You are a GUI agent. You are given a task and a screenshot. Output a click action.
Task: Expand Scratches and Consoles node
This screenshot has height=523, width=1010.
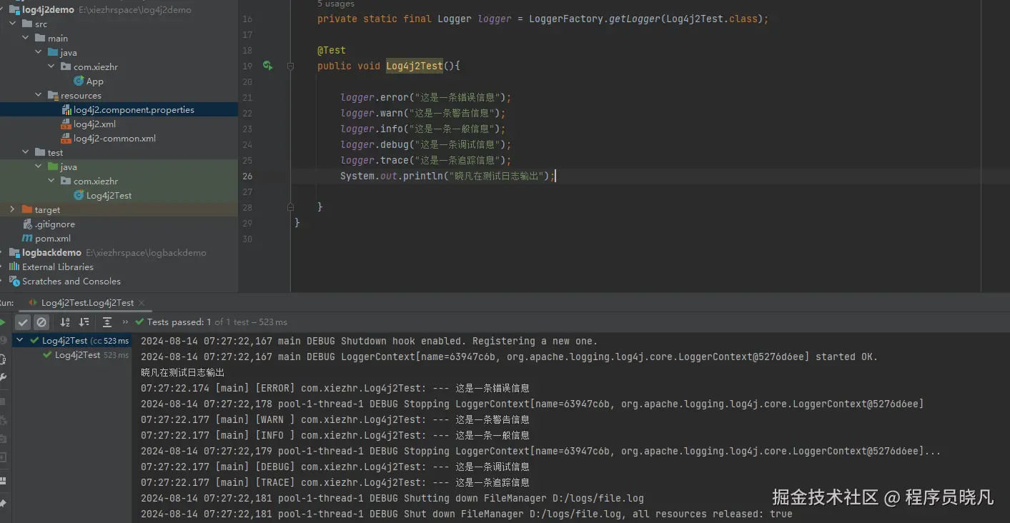2,281
